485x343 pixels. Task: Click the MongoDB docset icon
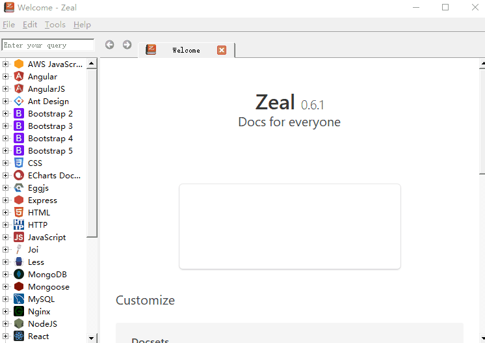coord(19,275)
